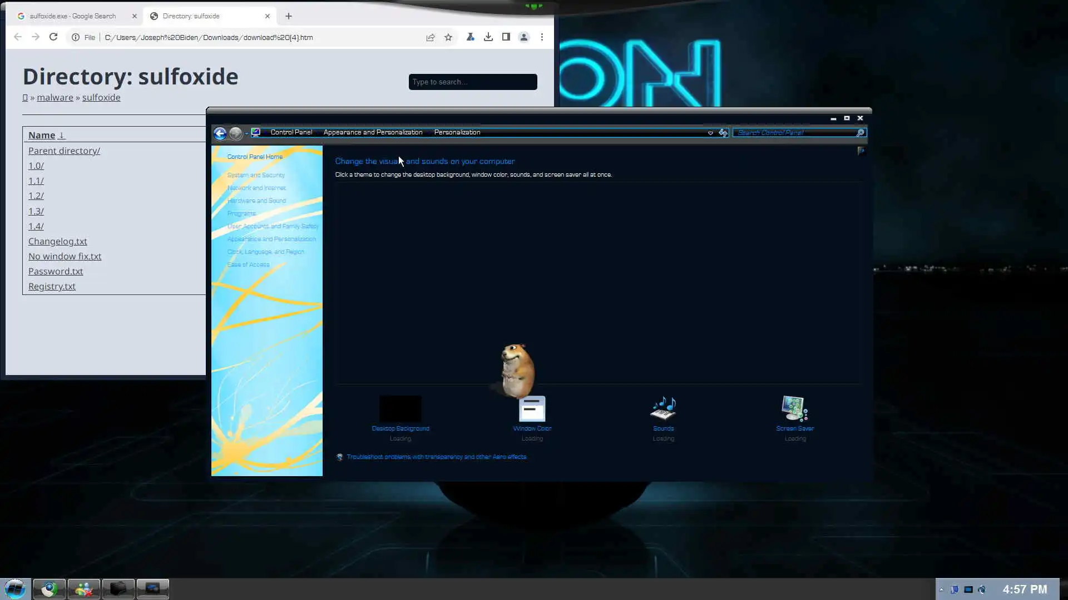Toggle Chrome side panel button
Screen dimensions: 1068x600
pos(506,37)
